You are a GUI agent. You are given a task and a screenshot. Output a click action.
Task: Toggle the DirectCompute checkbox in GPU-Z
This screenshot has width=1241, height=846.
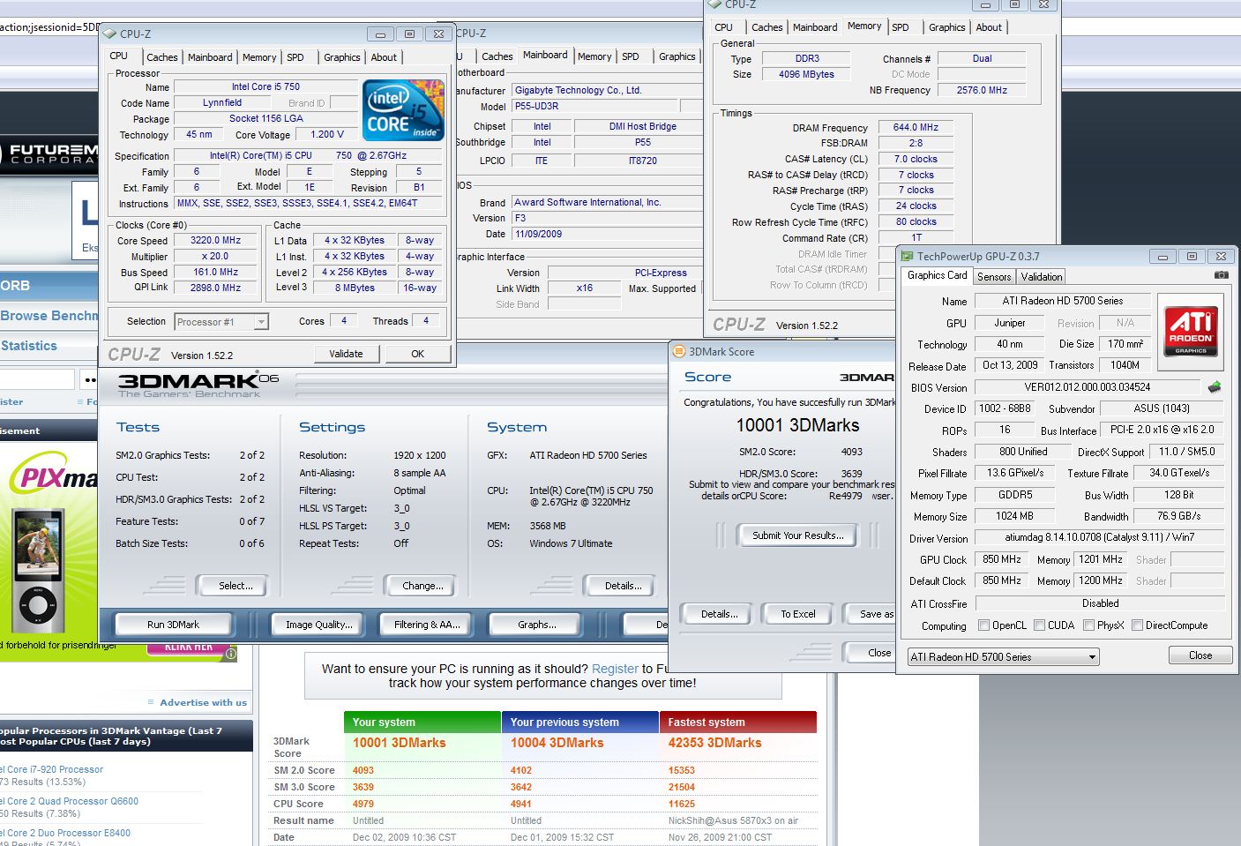(1137, 625)
